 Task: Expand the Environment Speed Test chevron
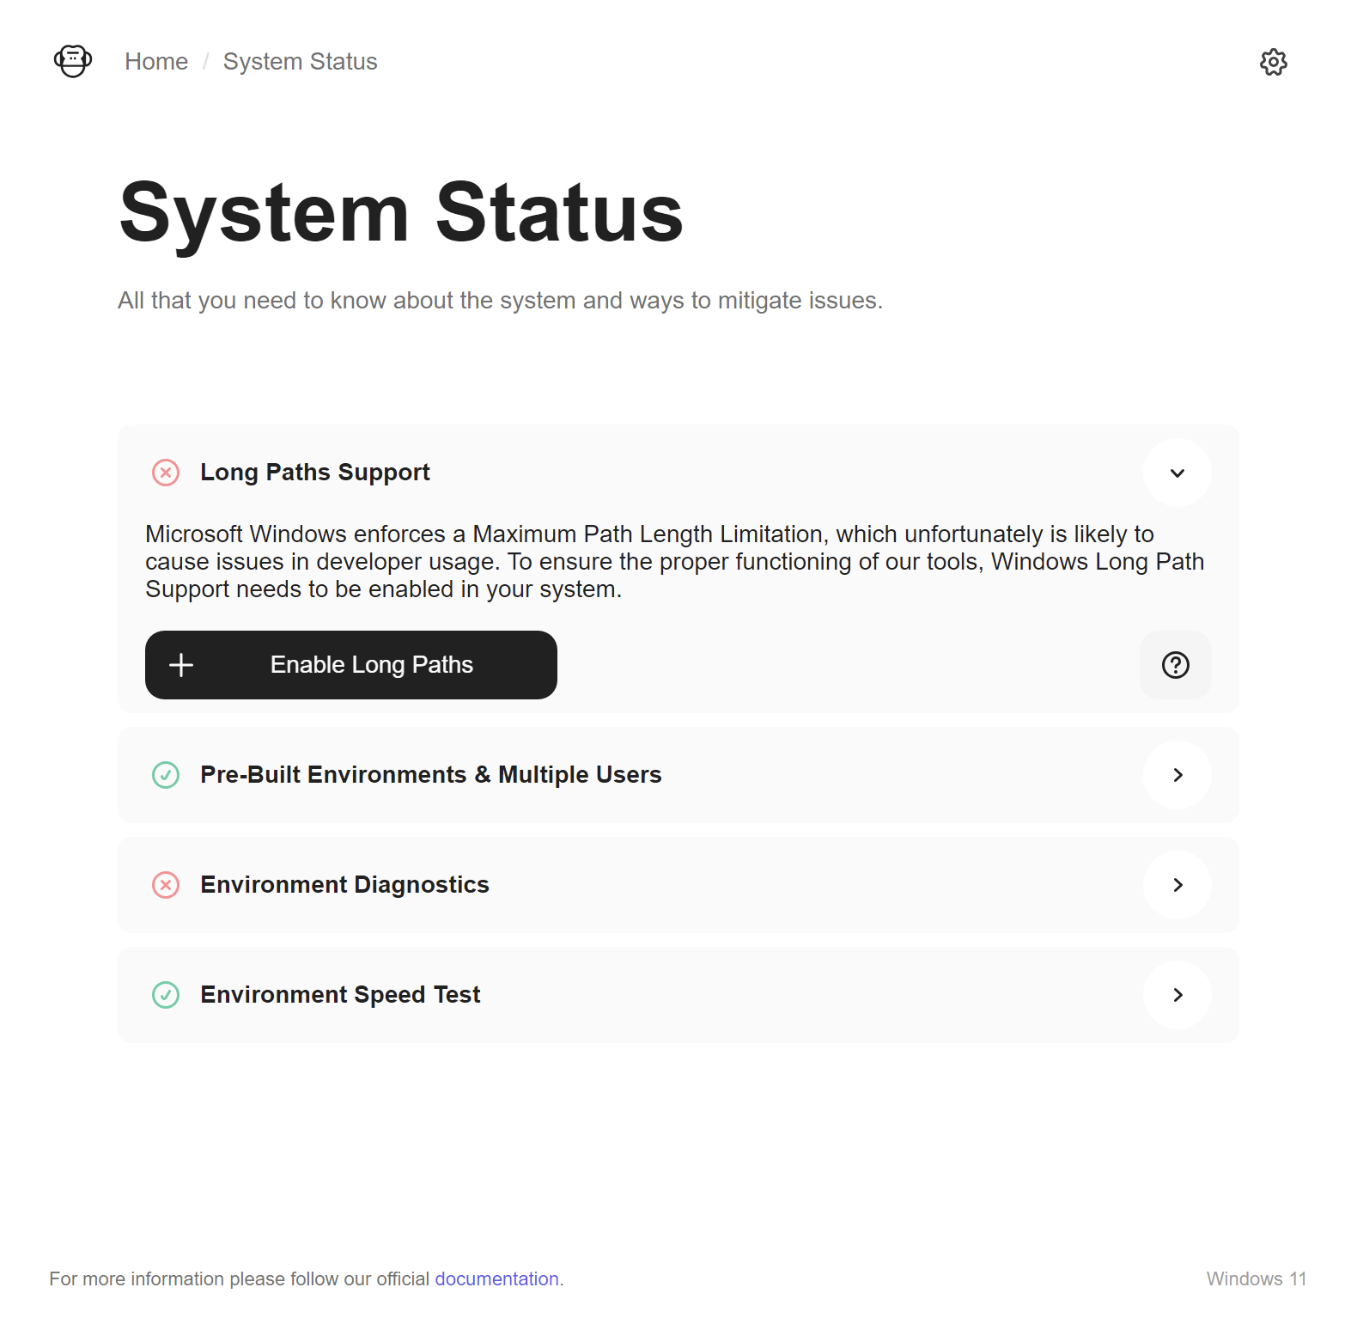click(x=1177, y=995)
